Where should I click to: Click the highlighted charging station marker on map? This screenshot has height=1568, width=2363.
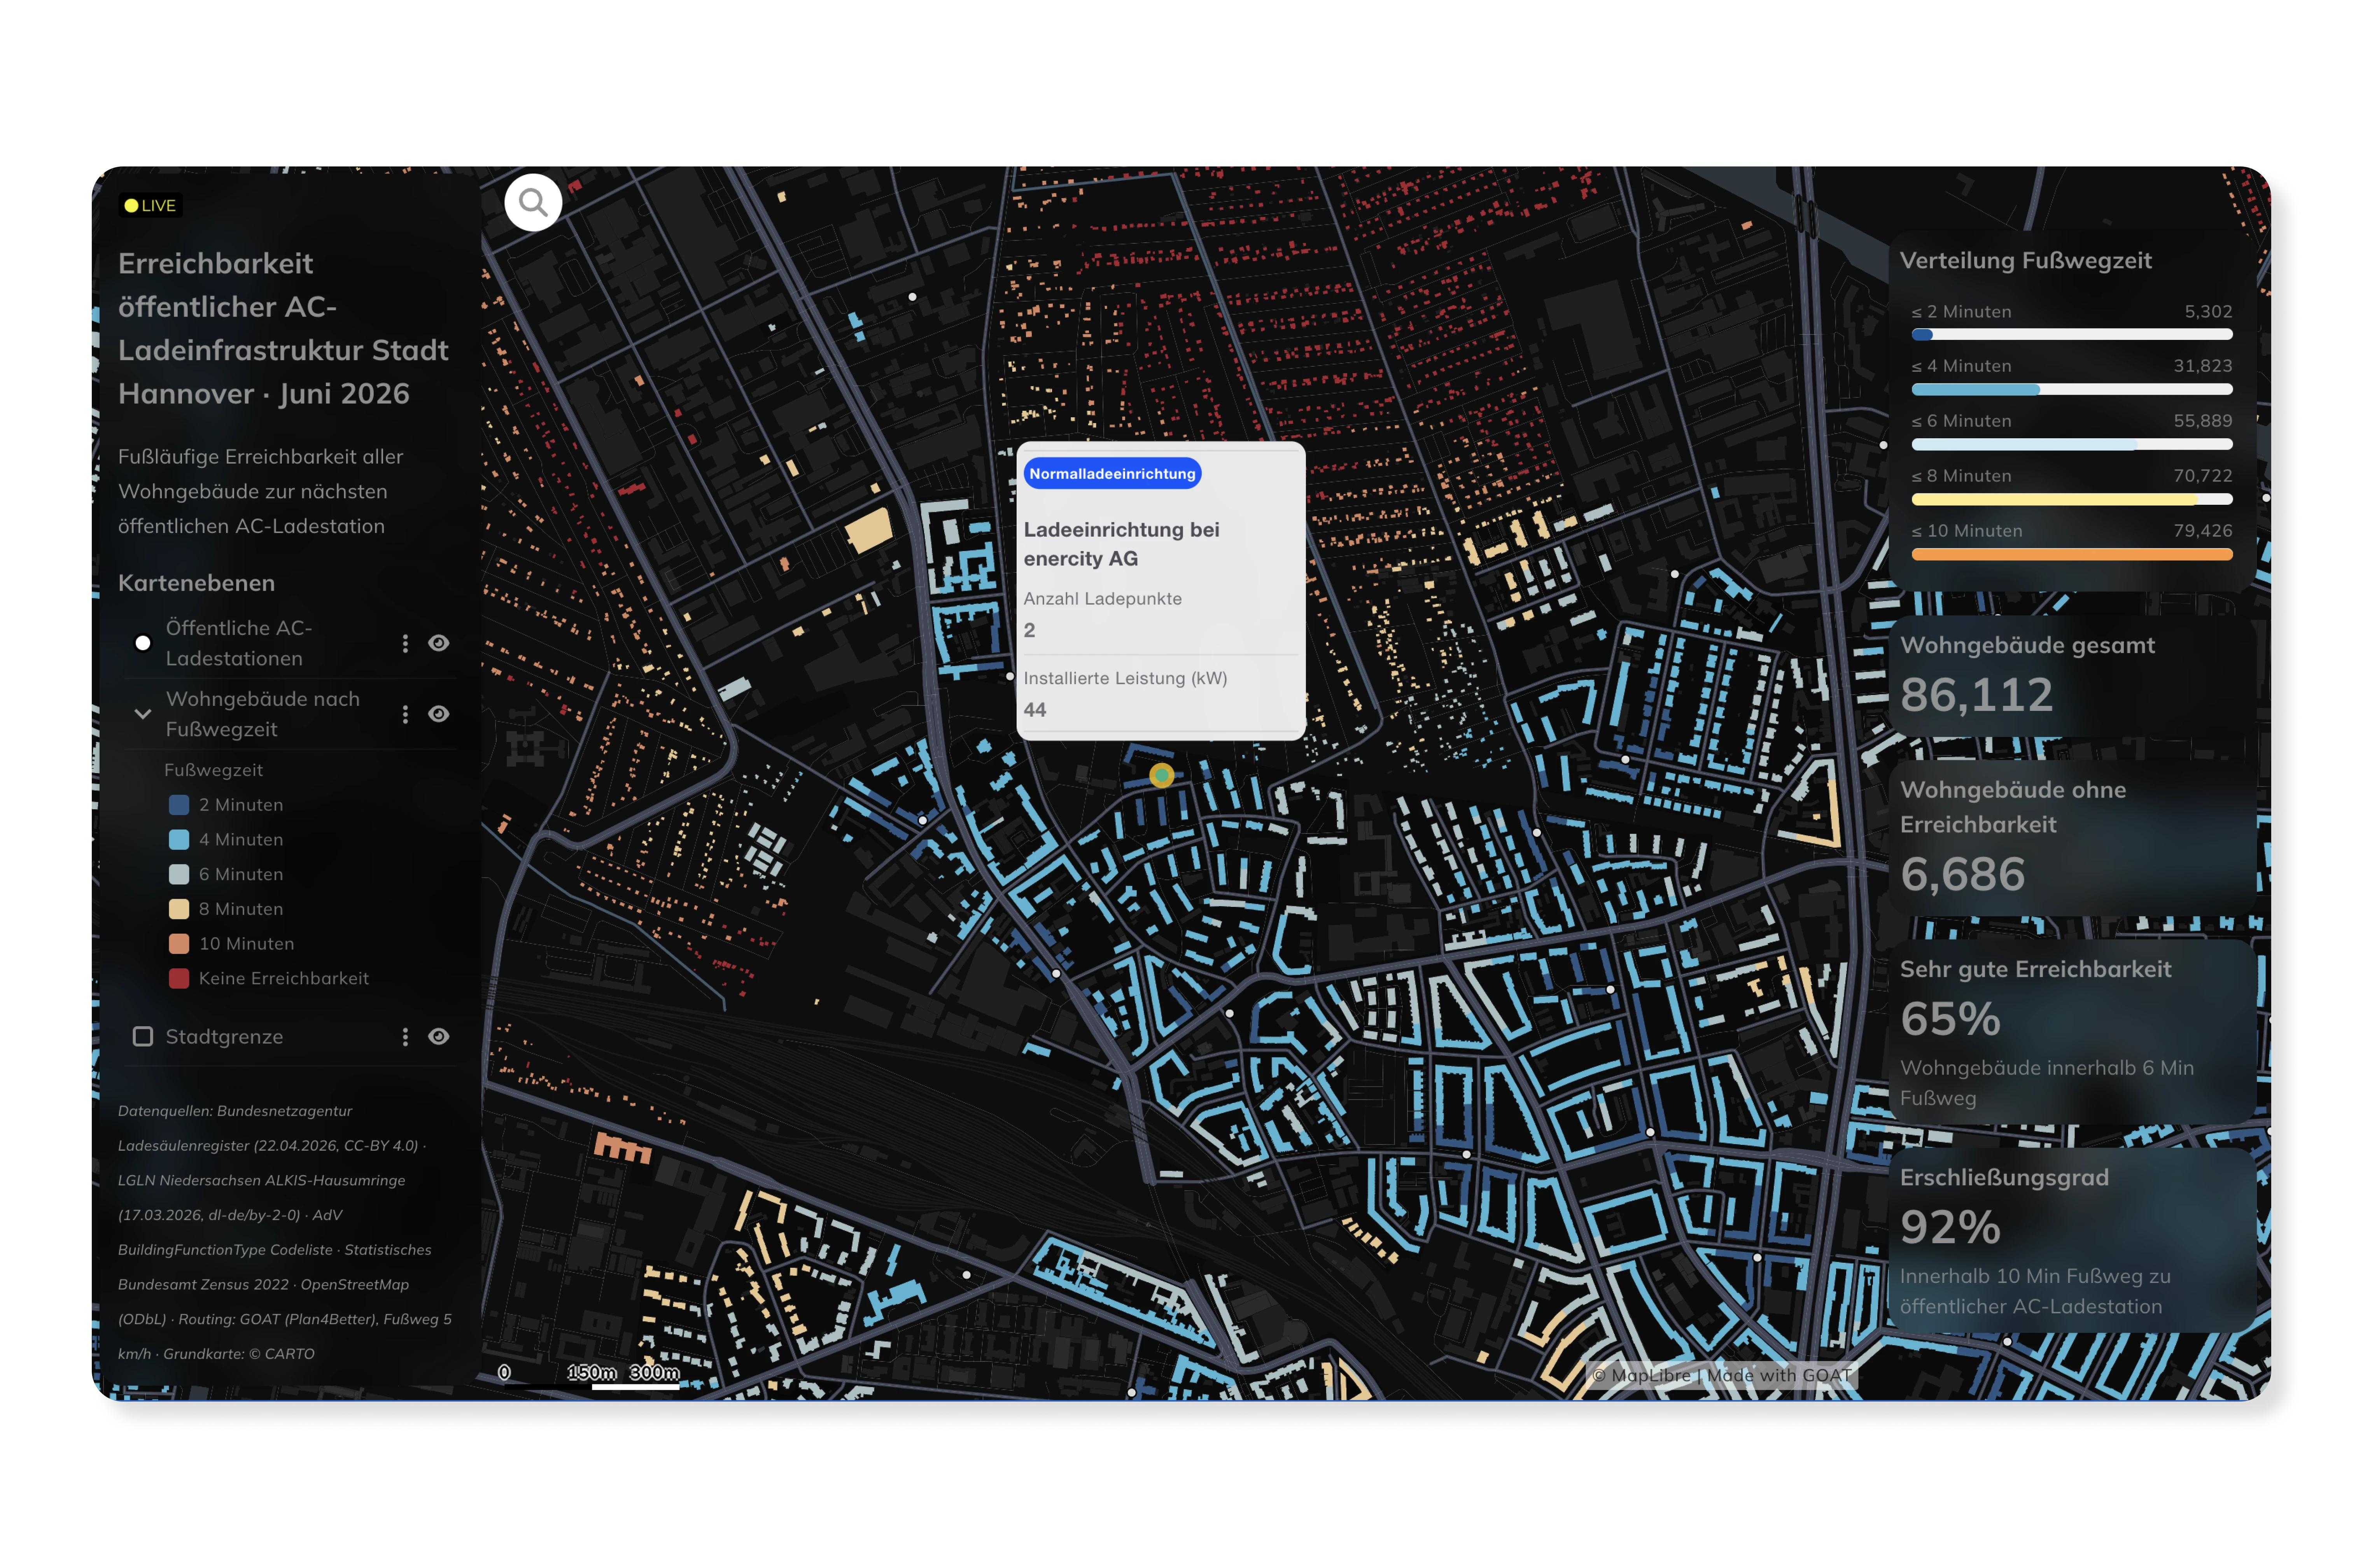click(x=1161, y=775)
